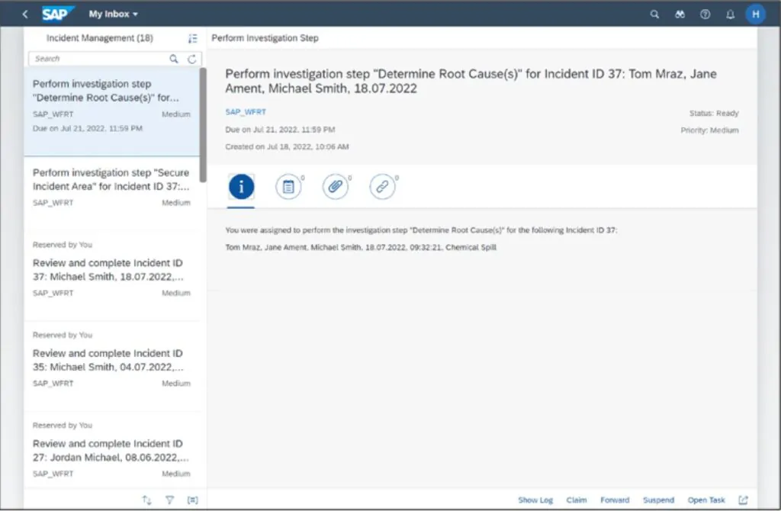Click "Priority: Medium" in task header
The width and height of the screenshot is (781, 511).
click(710, 130)
